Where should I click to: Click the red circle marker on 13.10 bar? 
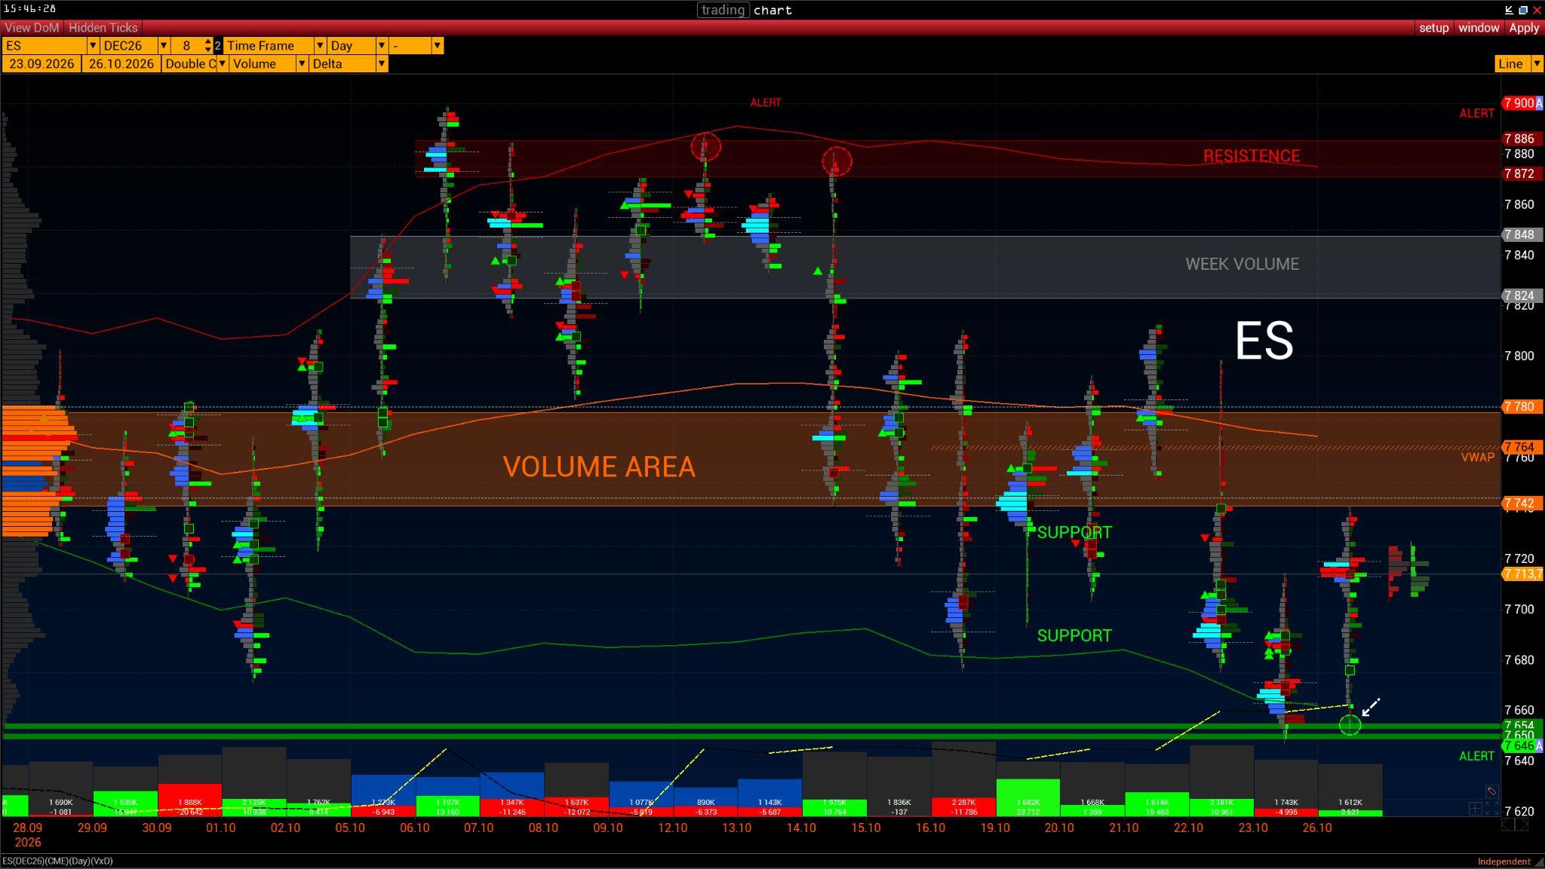coord(705,146)
